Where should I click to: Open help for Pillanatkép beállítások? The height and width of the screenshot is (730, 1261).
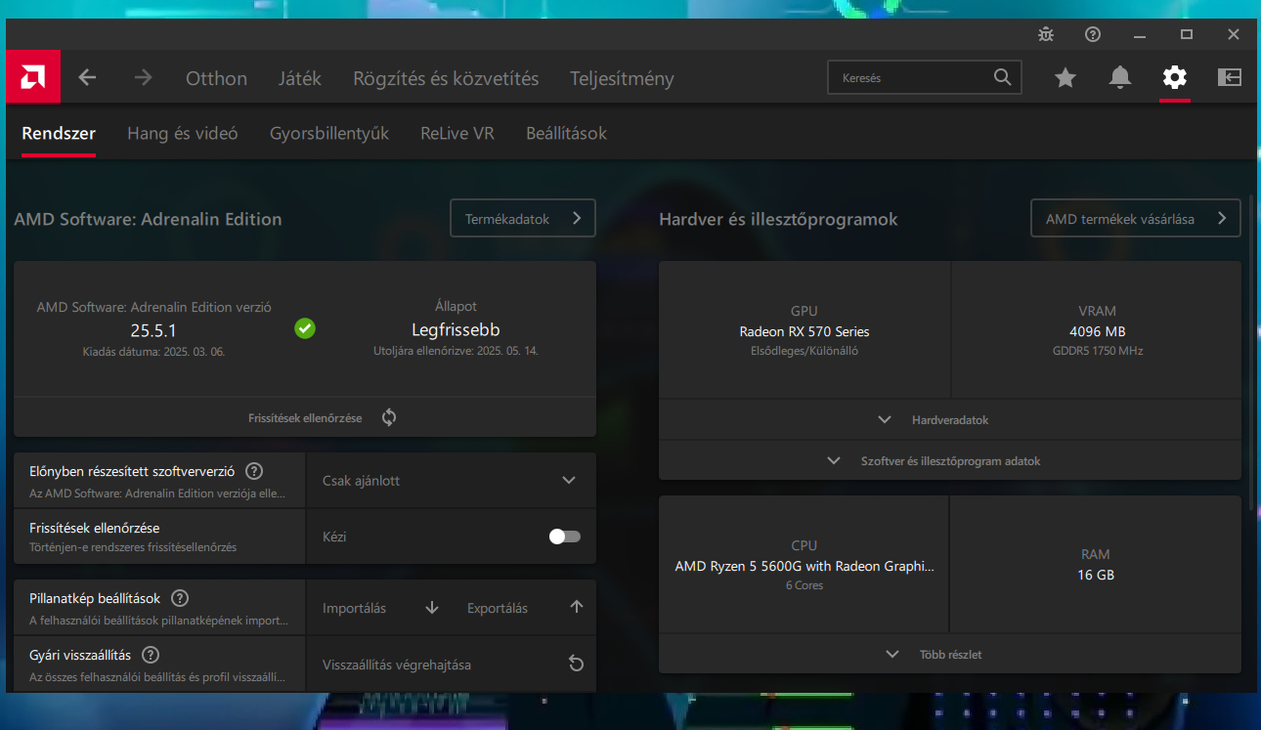coord(180,598)
